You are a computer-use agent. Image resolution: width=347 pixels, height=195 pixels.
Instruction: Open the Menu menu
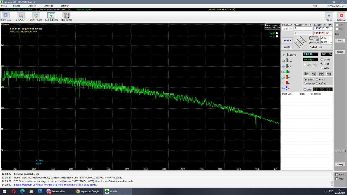[4, 6]
